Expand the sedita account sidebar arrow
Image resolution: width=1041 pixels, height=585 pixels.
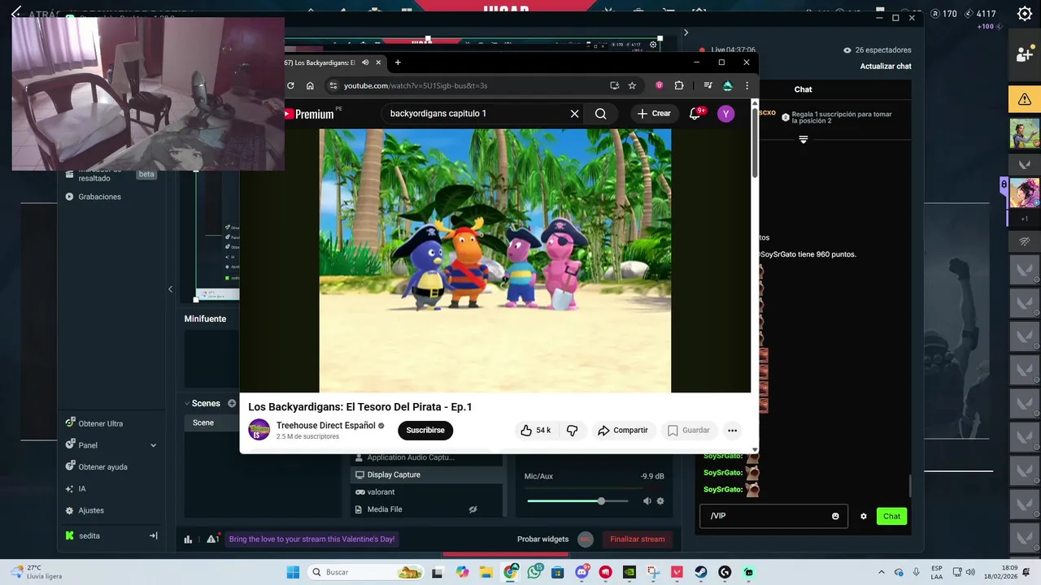153,535
